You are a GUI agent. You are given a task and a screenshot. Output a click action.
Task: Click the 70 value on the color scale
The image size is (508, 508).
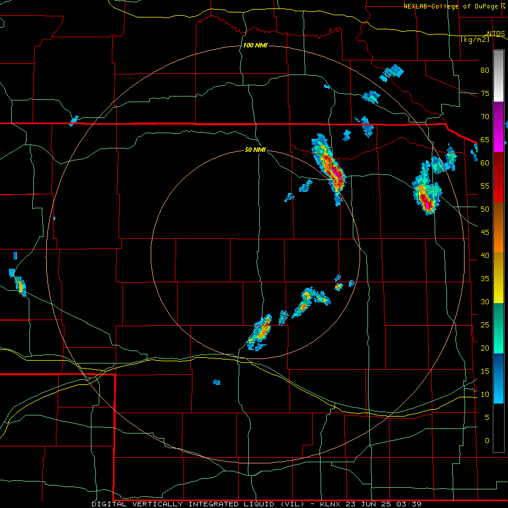[x=485, y=117]
